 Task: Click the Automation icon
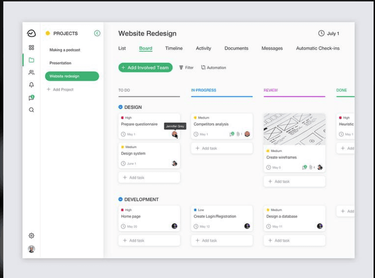(x=203, y=67)
